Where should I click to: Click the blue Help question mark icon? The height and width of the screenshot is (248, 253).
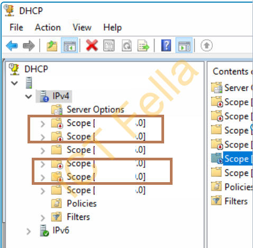166,46
